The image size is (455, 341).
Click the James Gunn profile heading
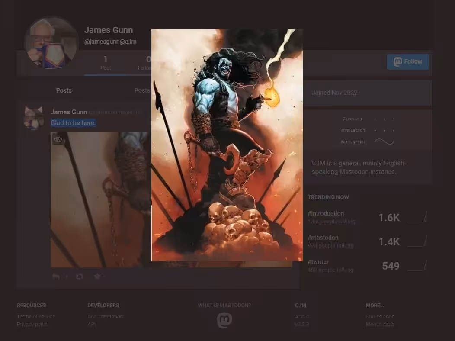109,30
